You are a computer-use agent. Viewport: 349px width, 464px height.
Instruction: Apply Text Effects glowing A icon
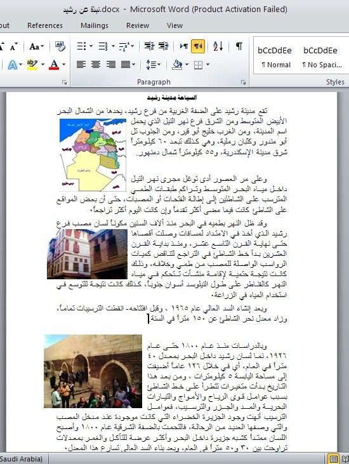coord(13,64)
